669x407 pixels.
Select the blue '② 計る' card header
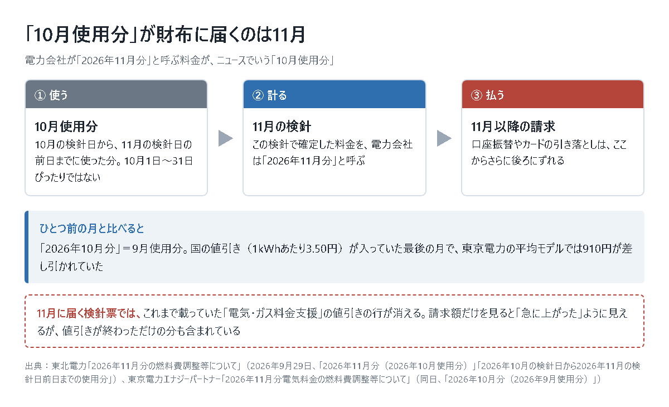coord(334,94)
